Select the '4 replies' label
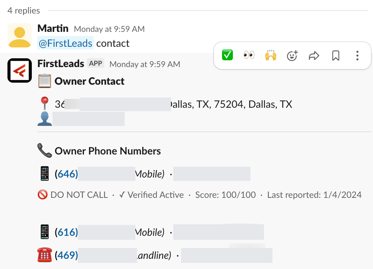Viewport: 373px width, 269px height. 24,11
